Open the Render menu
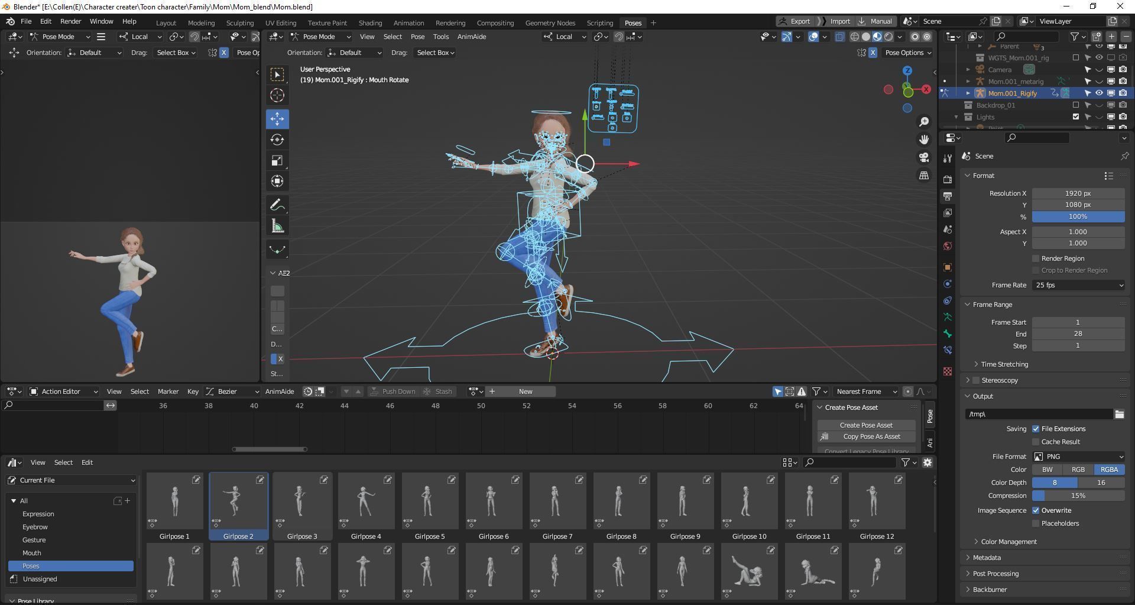The image size is (1135, 605). 70,21
